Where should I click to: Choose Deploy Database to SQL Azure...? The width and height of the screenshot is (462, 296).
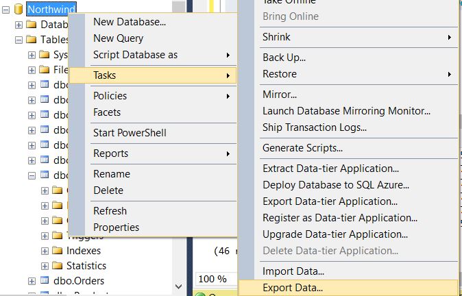point(348,185)
